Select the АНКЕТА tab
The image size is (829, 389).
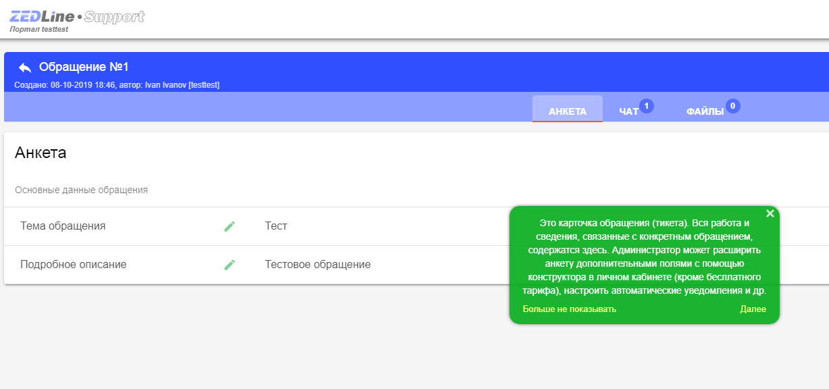pyautogui.click(x=568, y=109)
